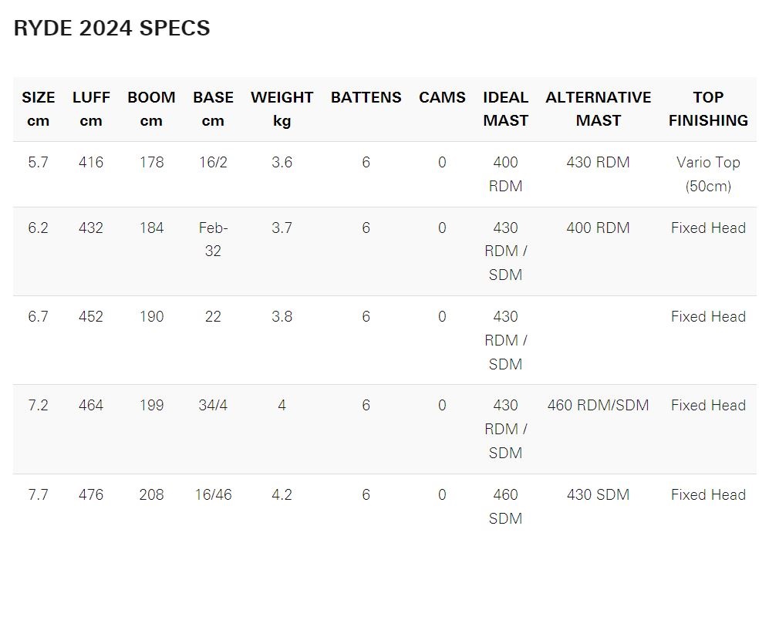
Task: Click the 7.2 size row cell
Action: (39, 405)
